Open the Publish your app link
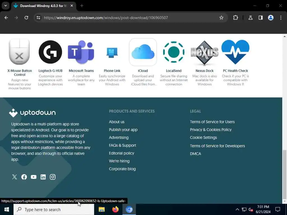 pyautogui.click(x=123, y=130)
